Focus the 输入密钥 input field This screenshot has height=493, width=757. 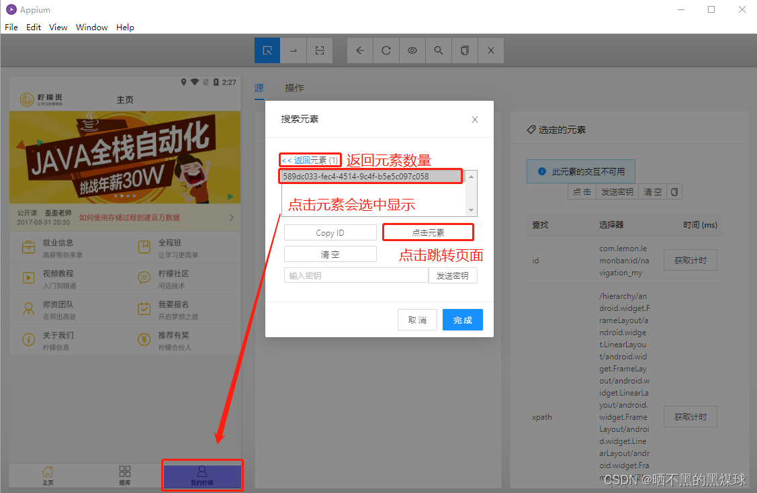[356, 275]
